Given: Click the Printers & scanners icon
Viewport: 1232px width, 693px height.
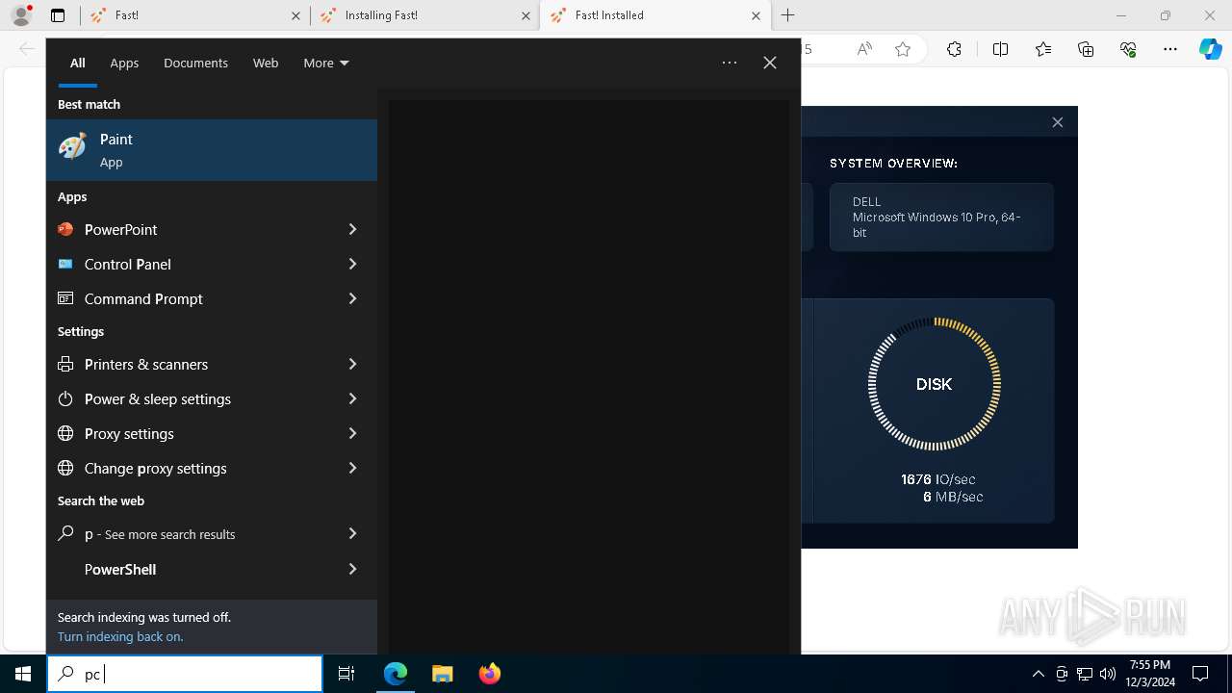Looking at the screenshot, I should [65, 364].
